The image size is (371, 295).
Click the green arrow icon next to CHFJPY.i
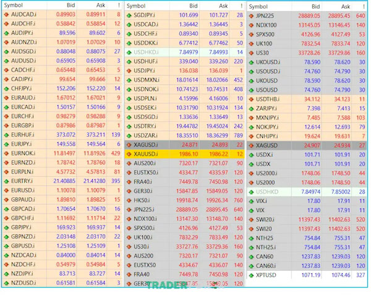6,88
